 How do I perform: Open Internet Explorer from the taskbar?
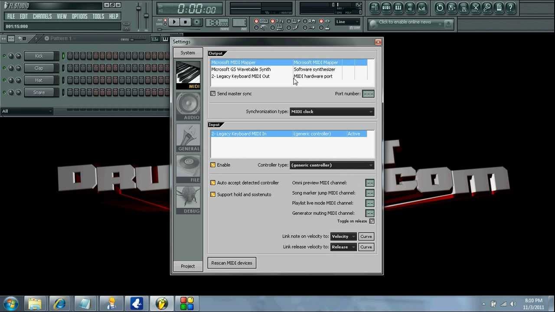(59, 303)
